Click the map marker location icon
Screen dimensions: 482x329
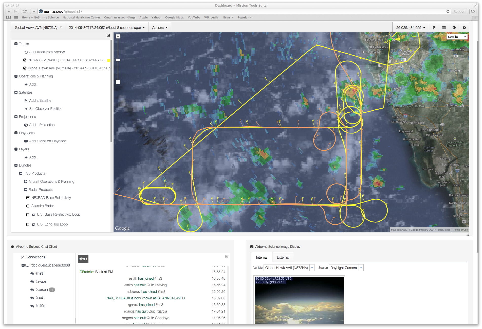[x=434, y=28]
